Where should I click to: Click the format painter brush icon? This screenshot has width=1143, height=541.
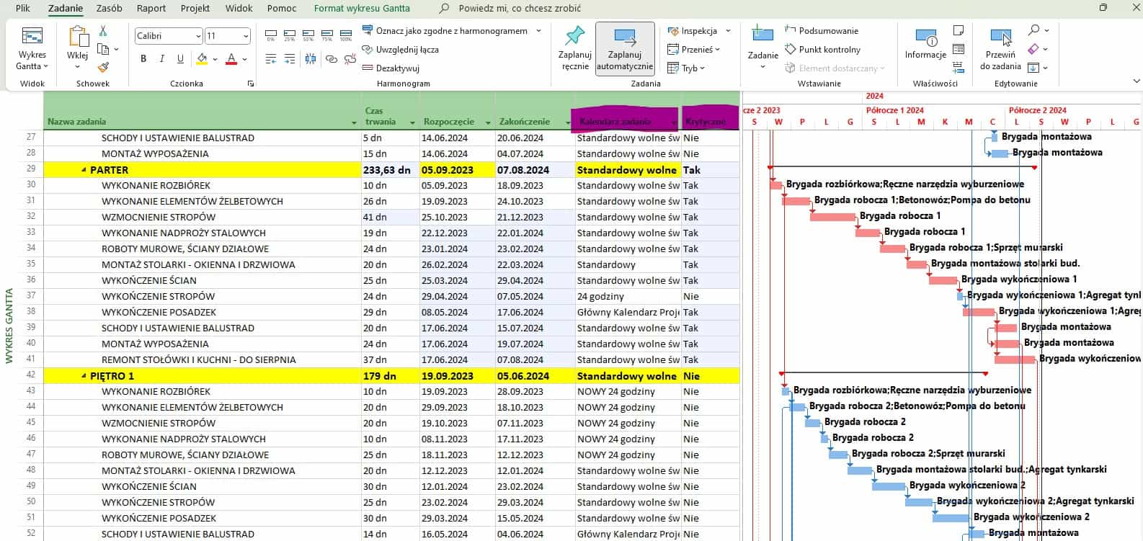click(x=103, y=67)
